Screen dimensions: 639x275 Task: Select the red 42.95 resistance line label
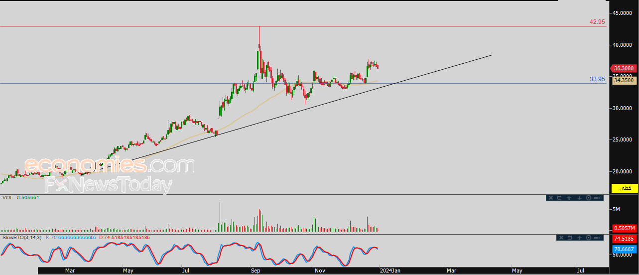click(598, 22)
